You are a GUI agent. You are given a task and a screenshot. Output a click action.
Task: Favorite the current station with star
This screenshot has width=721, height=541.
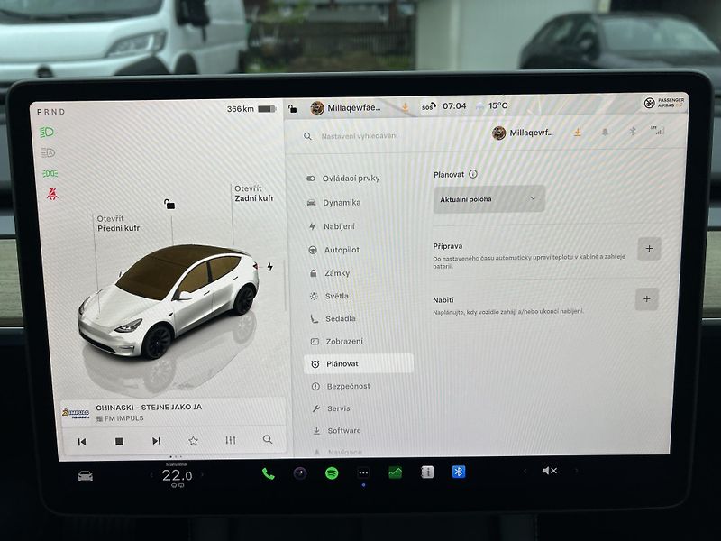(x=194, y=441)
